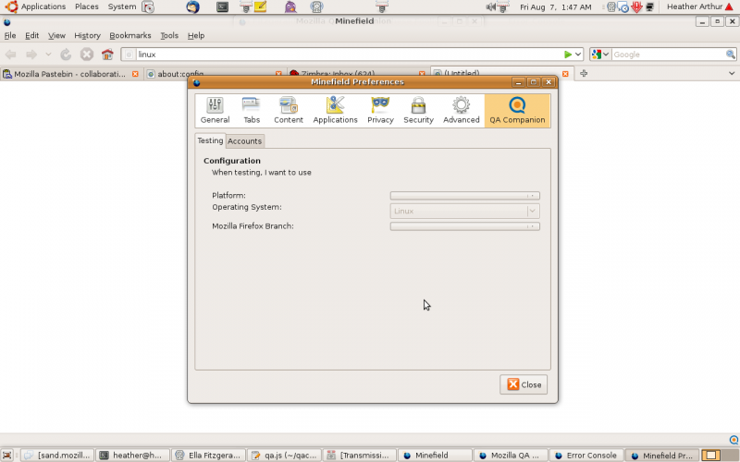The width and height of the screenshot is (740, 462).
Task: Switch to the Mozilla QA taskbar window
Action: click(511, 456)
